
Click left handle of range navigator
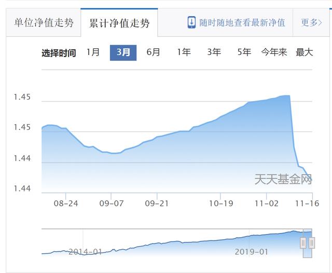click(303, 243)
